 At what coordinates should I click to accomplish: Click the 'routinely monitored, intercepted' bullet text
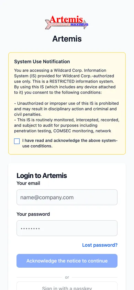(67, 125)
